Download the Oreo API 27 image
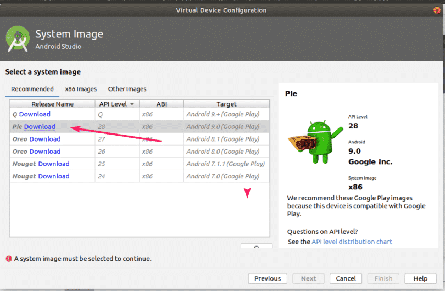The width and height of the screenshot is (445, 291). click(45, 139)
